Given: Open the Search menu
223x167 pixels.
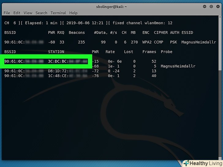Looking at the screenshot, I should coord(41,13).
